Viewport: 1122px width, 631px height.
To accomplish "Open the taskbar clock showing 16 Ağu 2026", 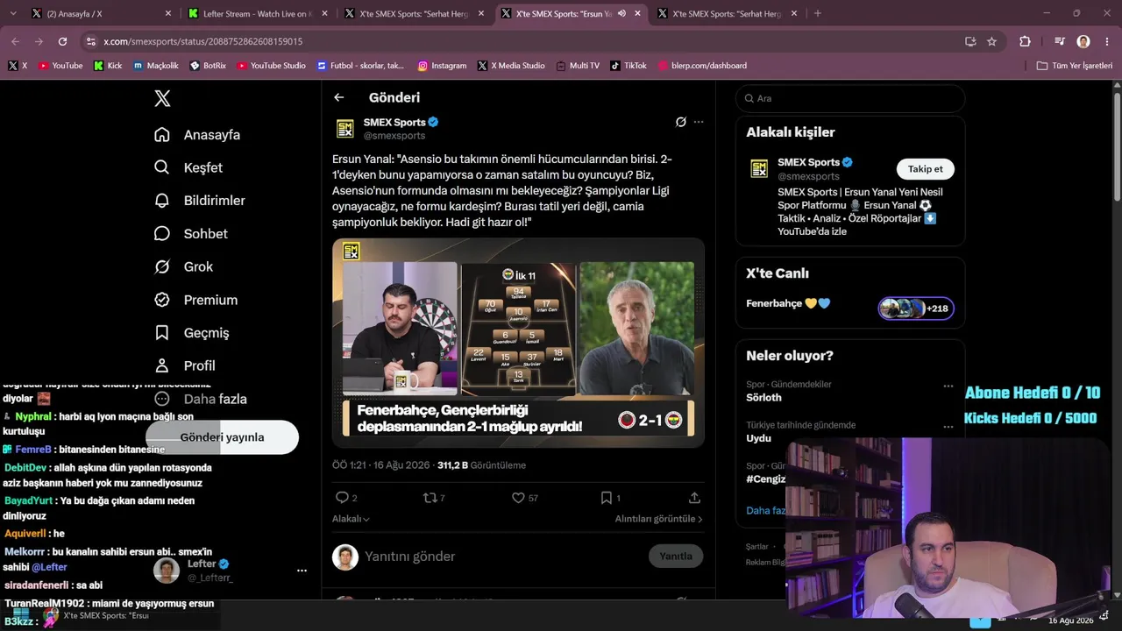I will (1070, 620).
